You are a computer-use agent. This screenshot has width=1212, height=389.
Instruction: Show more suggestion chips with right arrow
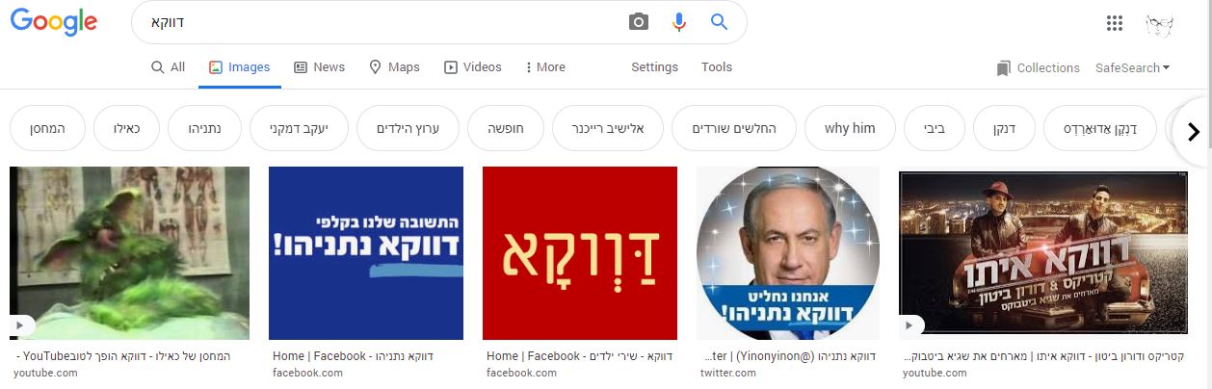click(x=1193, y=131)
